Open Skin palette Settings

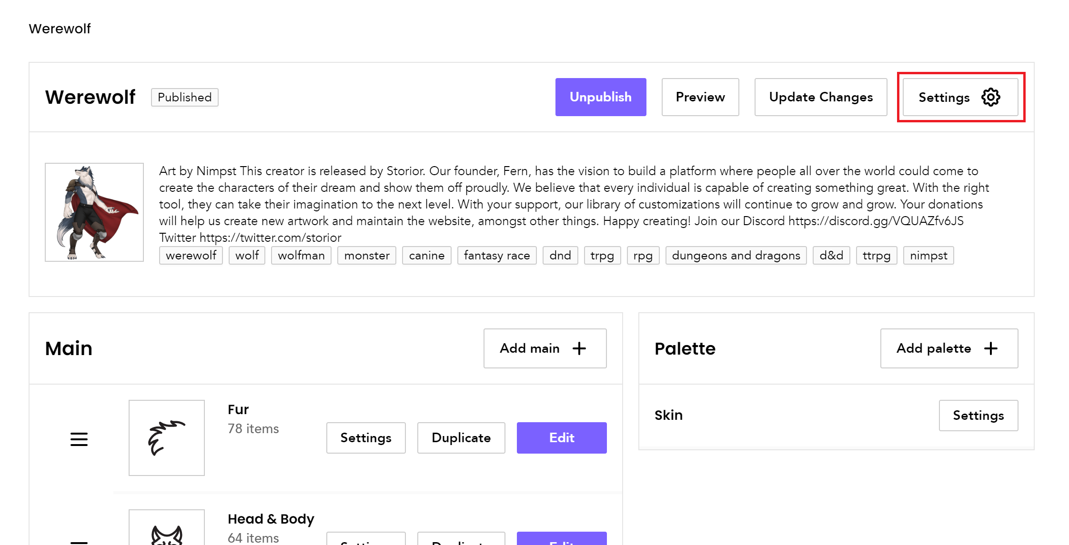pyautogui.click(x=978, y=416)
